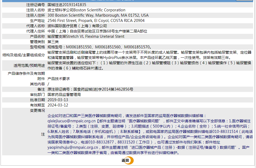
Task: Select registrant name Boston Scientific Corporation
Action: pyautogui.click(x=100, y=10)
